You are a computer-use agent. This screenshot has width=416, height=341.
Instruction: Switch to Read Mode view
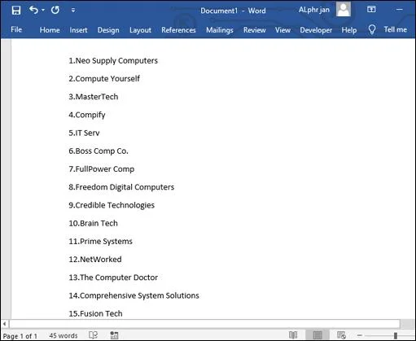[x=293, y=335]
